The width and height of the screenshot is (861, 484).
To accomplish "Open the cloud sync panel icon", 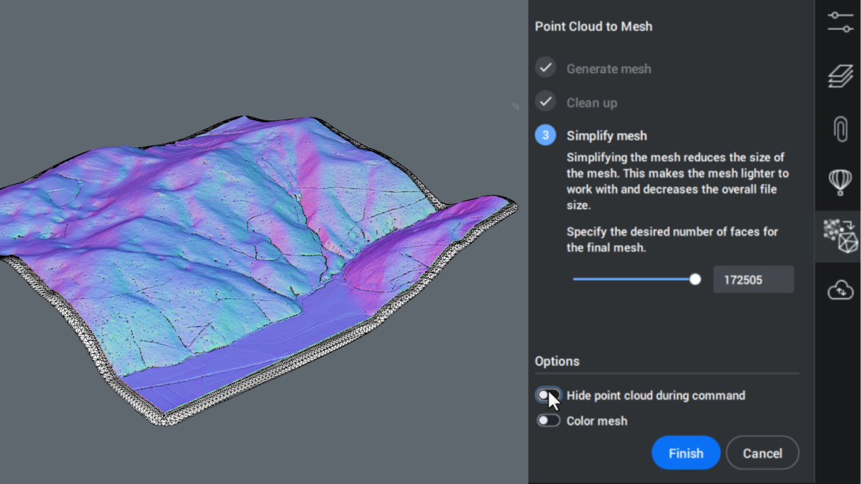I will 840,289.
